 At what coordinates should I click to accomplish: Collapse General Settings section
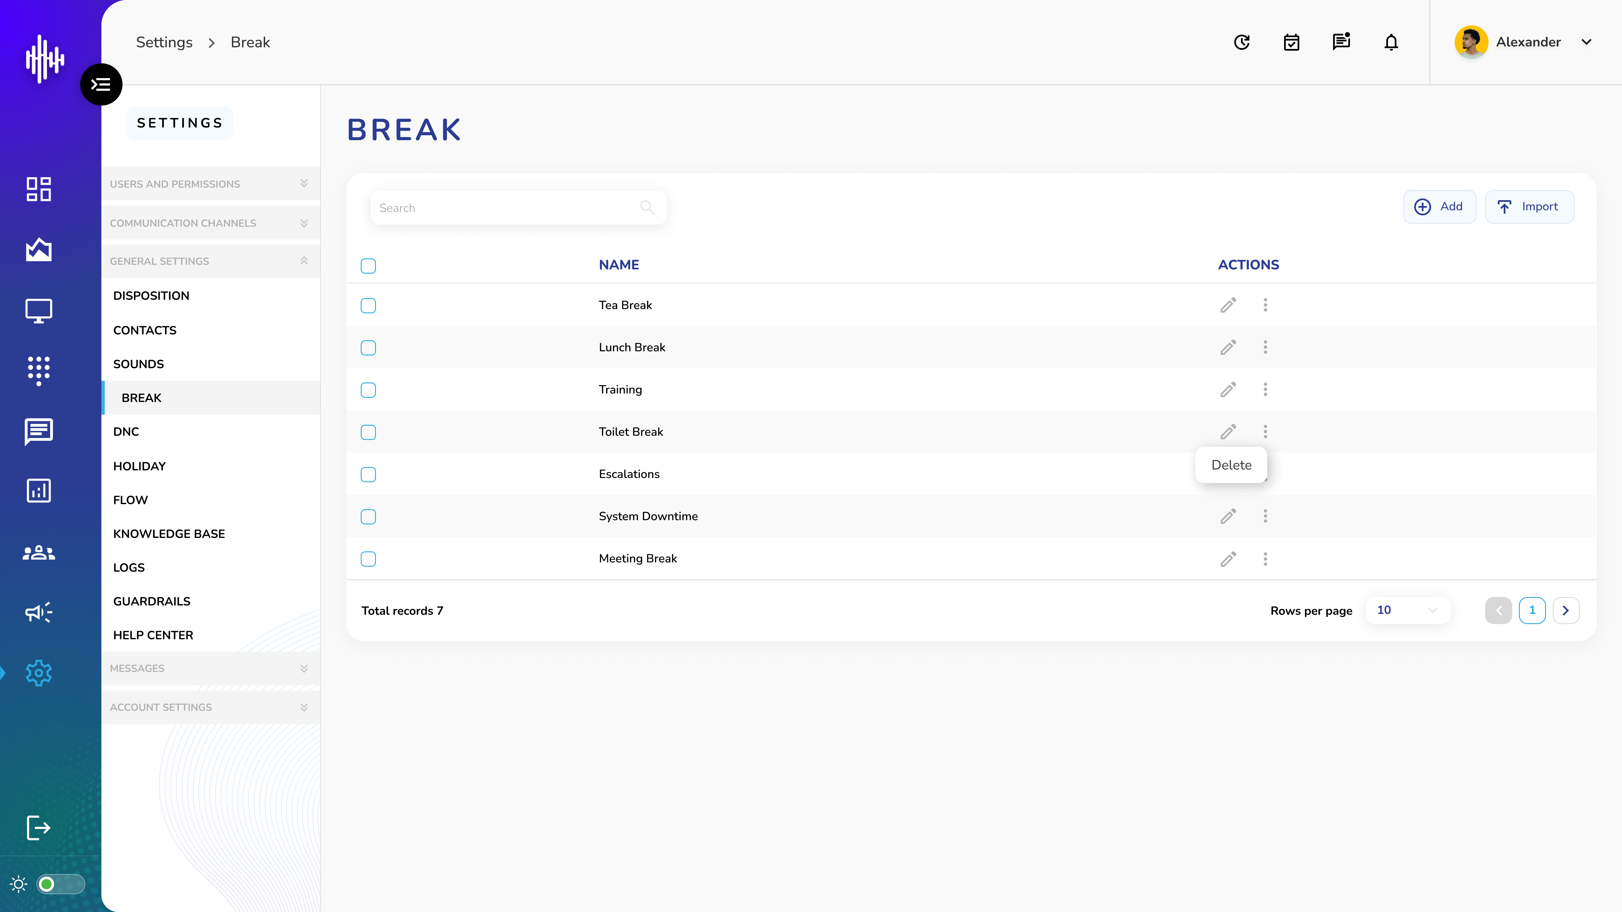point(210,261)
